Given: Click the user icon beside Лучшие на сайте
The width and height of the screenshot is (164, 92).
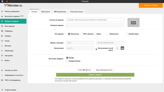Looking at the screenshot, I should [2, 70].
